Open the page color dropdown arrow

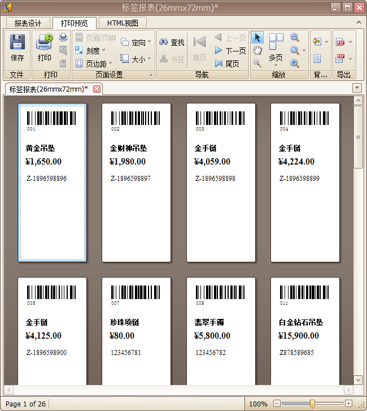[327, 42]
